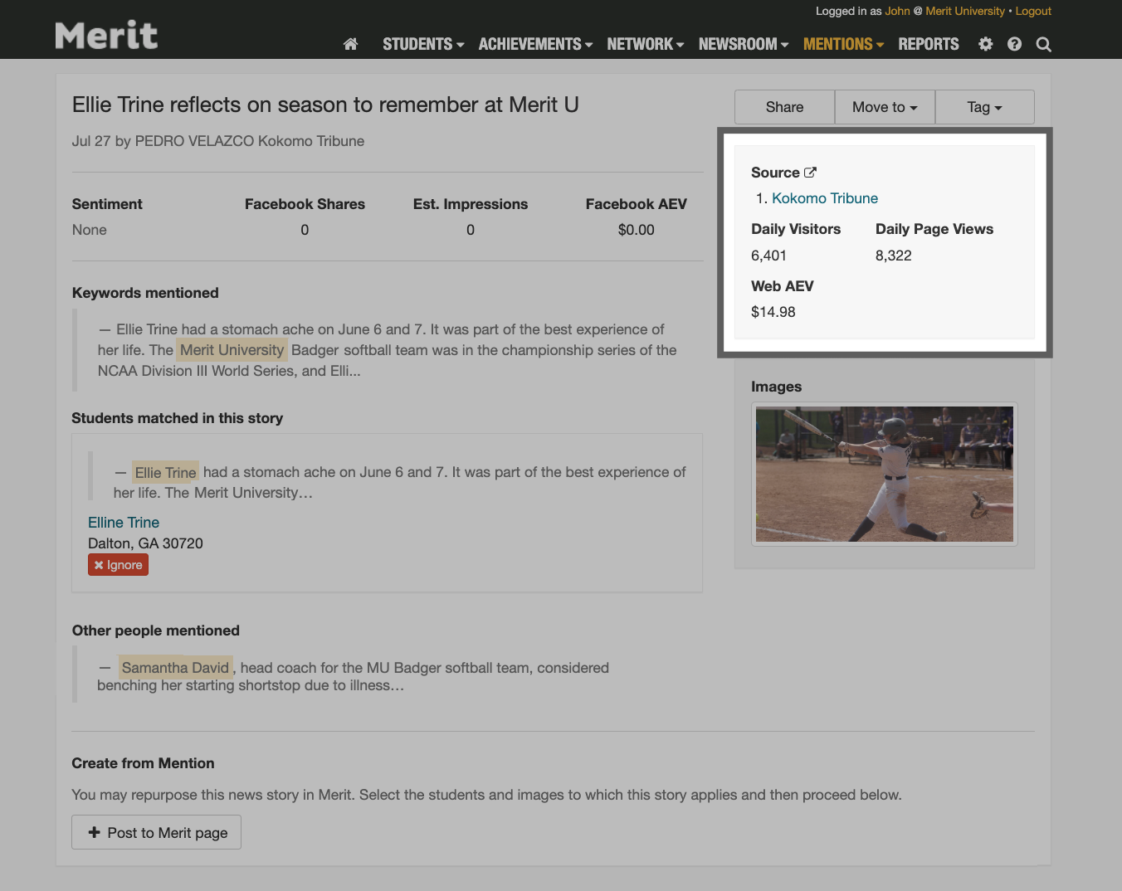The image size is (1122, 891).
Task: Expand the Network menu
Action: 645,44
